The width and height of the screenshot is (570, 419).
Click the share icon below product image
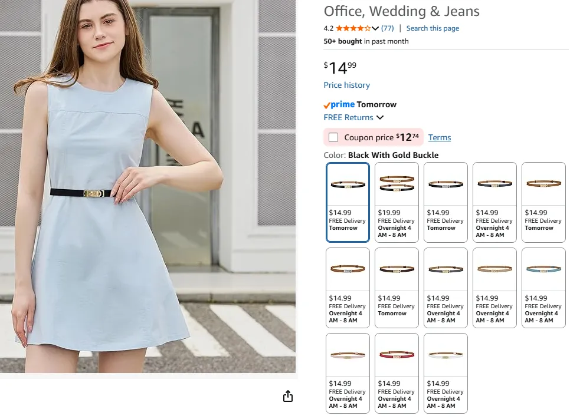(288, 397)
